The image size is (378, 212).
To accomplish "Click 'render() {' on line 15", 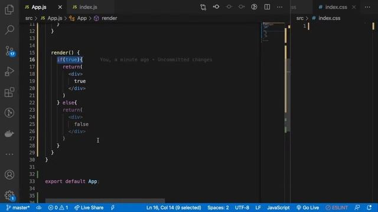I will point(65,52).
